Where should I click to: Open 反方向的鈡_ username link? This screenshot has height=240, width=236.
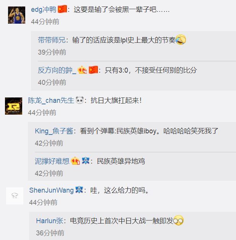click(57, 70)
